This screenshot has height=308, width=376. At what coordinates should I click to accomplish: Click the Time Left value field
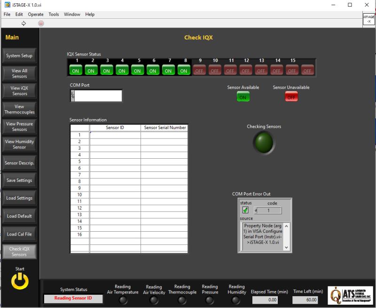(x=305, y=300)
